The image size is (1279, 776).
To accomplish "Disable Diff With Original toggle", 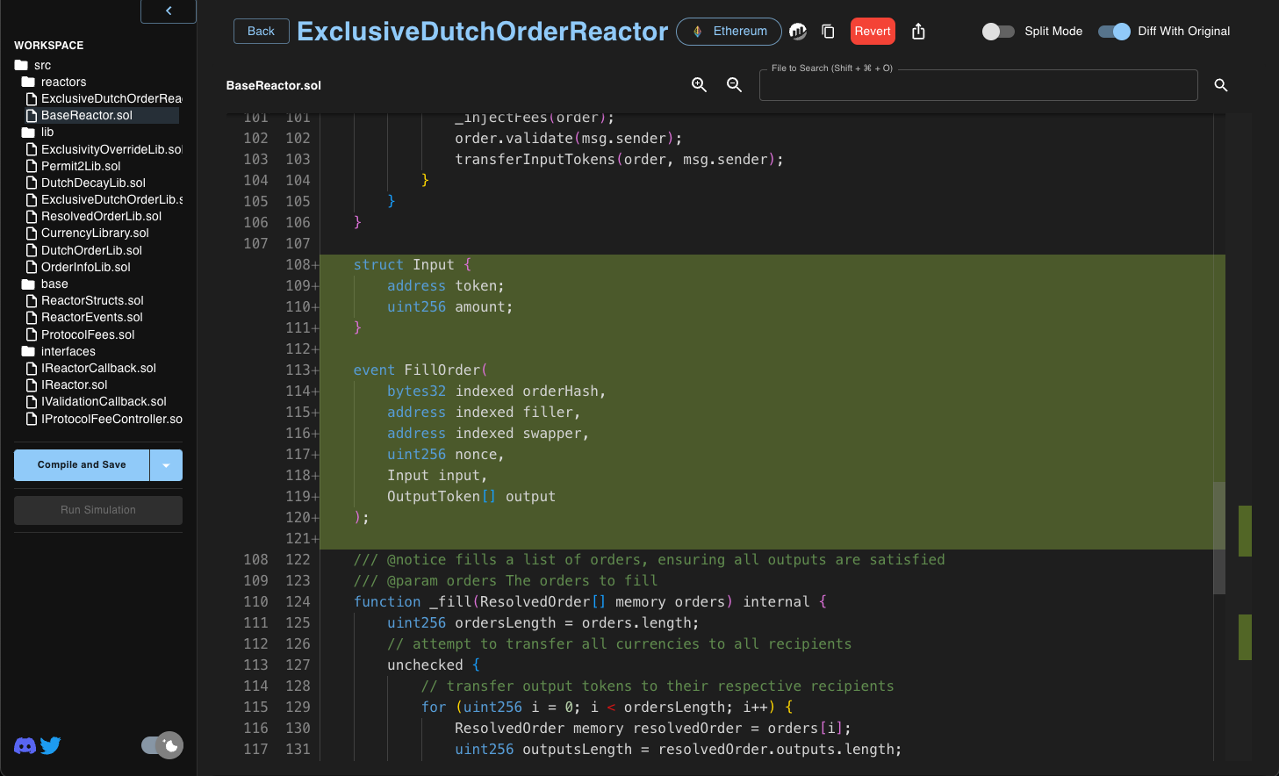I will [1114, 32].
